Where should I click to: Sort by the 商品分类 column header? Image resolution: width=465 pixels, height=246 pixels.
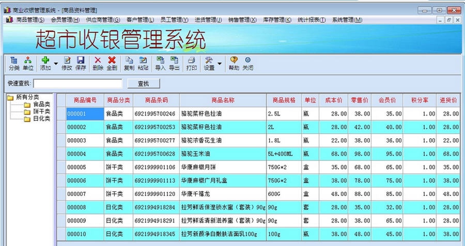click(x=119, y=101)
